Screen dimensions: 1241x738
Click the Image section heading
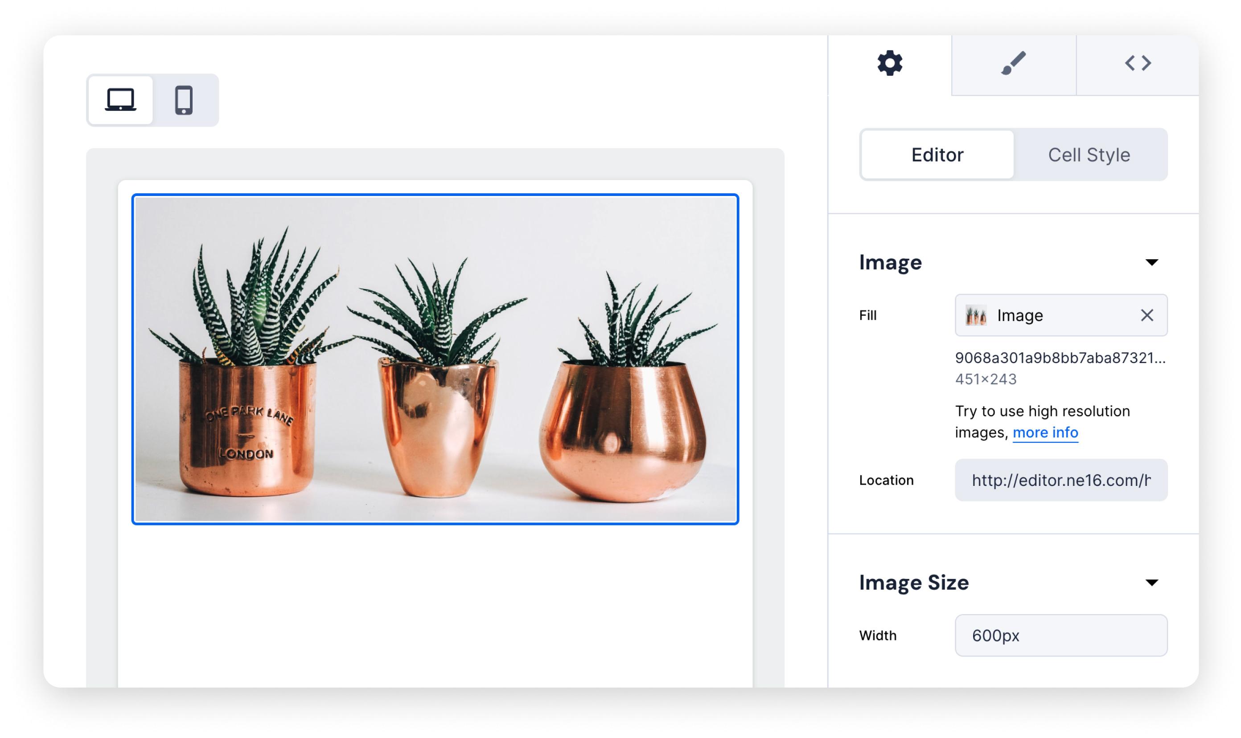click(x=890, y=262)
